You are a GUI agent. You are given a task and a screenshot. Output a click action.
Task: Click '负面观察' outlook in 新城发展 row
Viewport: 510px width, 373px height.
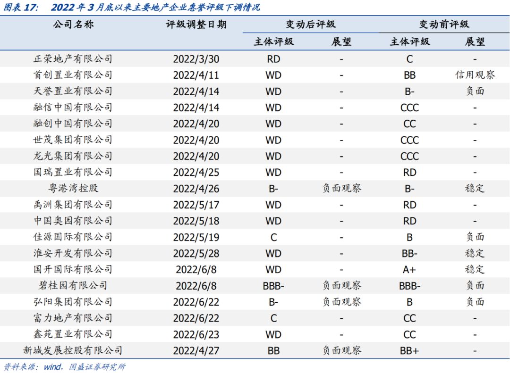[x=341, y=350]
